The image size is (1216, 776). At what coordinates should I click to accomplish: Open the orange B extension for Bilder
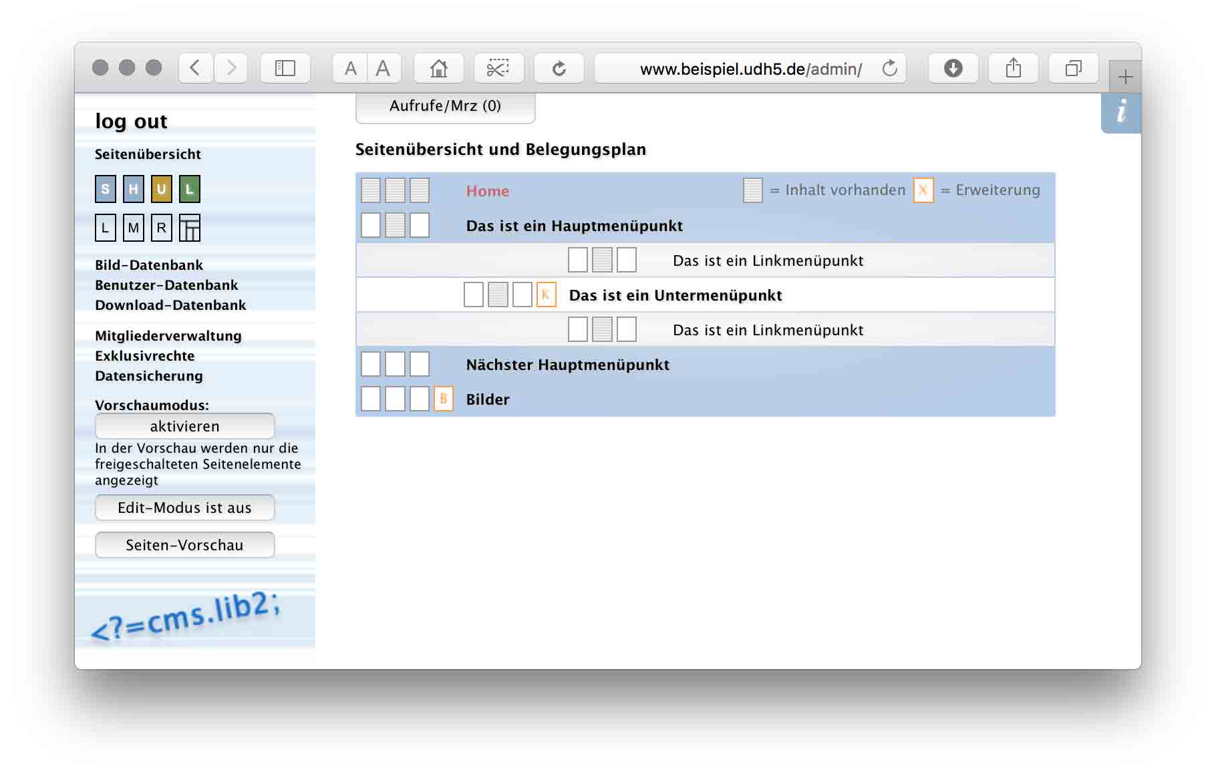click(x=443, y=399)
